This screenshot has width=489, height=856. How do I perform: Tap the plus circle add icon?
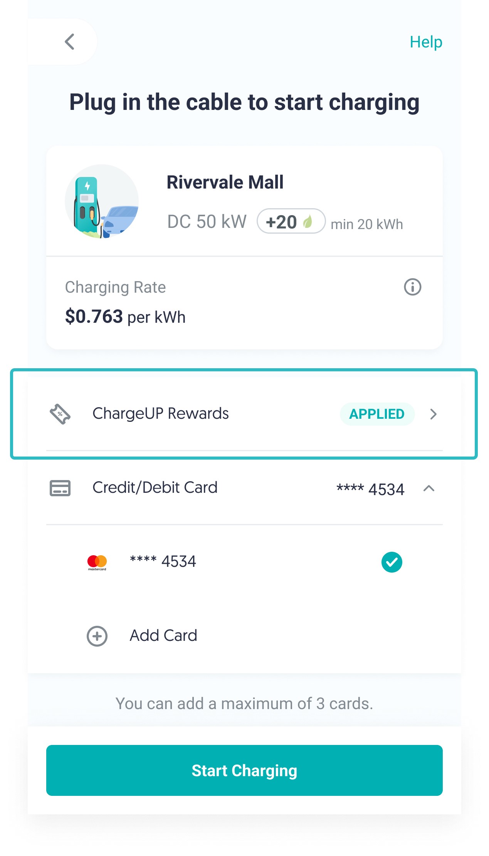pos(97,636)
